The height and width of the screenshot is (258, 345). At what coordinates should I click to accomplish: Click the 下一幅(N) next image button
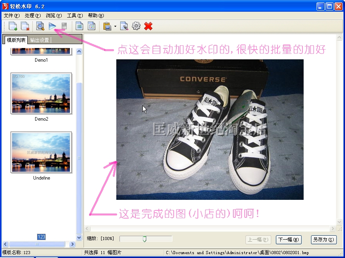[288, 240]
